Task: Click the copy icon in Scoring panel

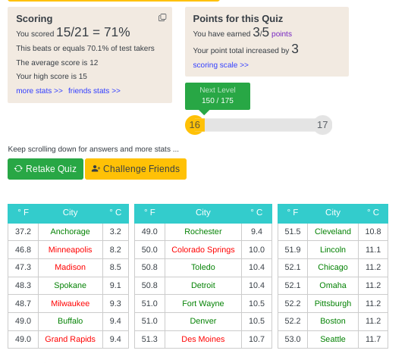Action: (162, 17)
